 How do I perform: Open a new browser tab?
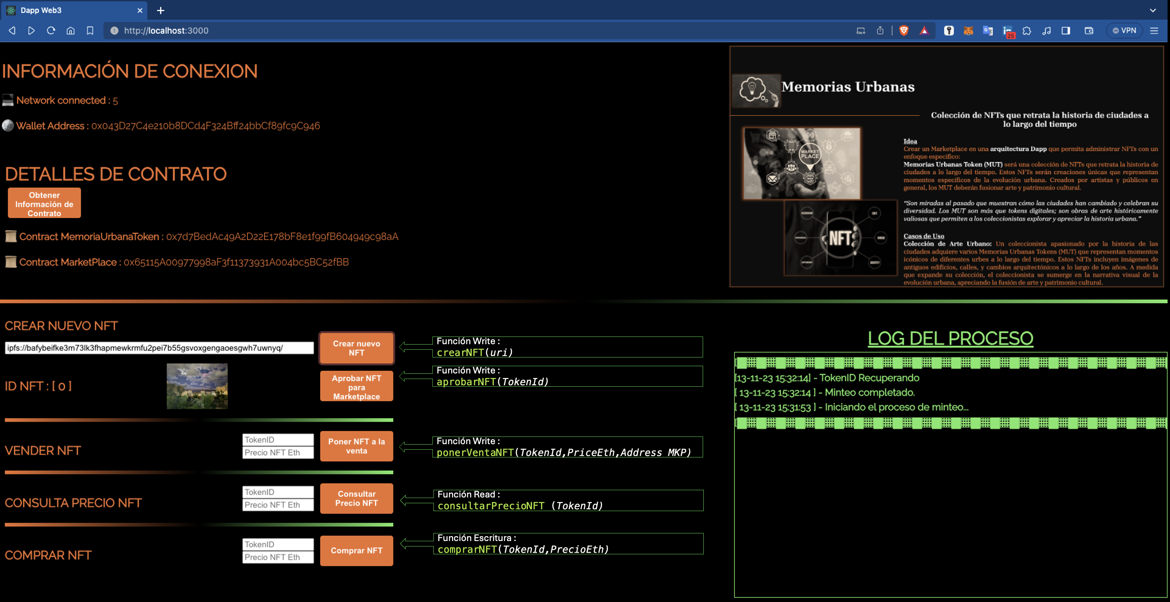pos(161,10)
